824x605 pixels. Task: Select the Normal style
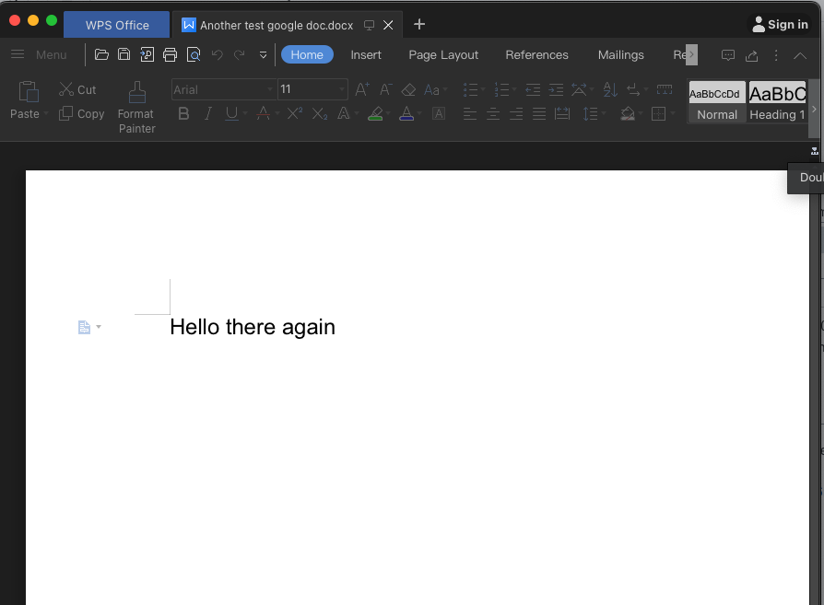(x=717, y=102)
